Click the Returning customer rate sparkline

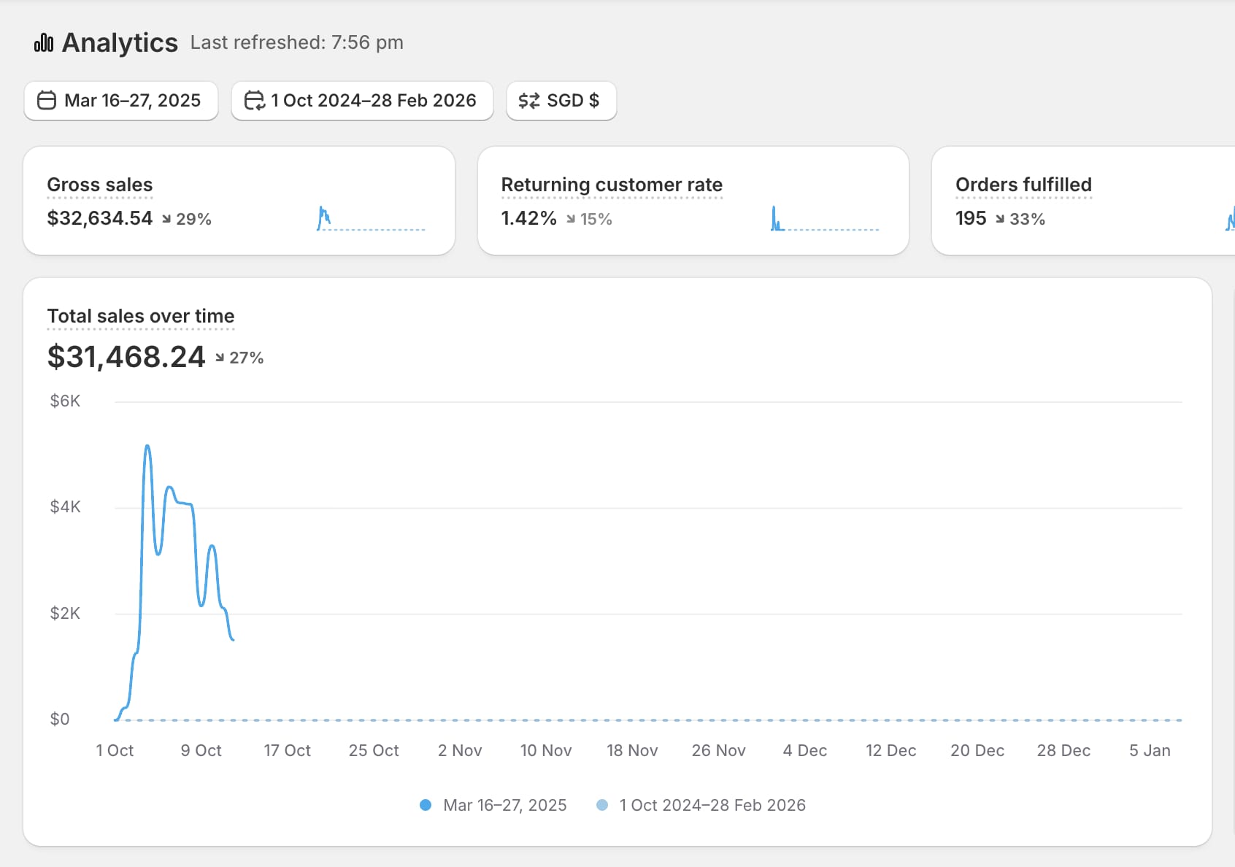point(825,219)
